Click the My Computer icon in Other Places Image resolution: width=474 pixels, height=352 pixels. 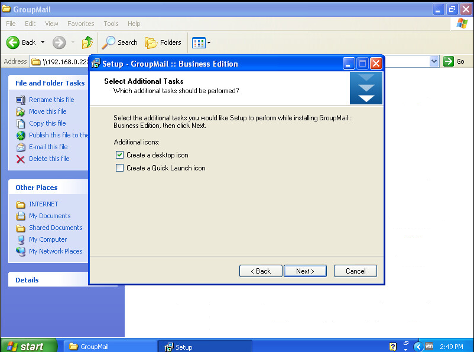(21, 239)
